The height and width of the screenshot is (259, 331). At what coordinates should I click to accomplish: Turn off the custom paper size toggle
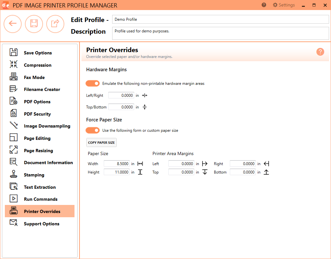pos(93,130)
